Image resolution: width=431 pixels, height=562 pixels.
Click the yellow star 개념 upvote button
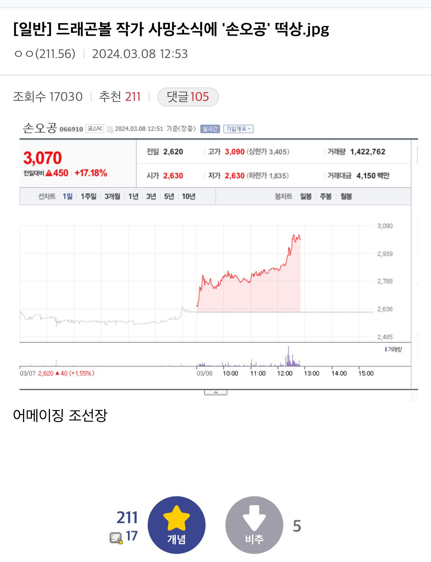(x=176, y=525)
